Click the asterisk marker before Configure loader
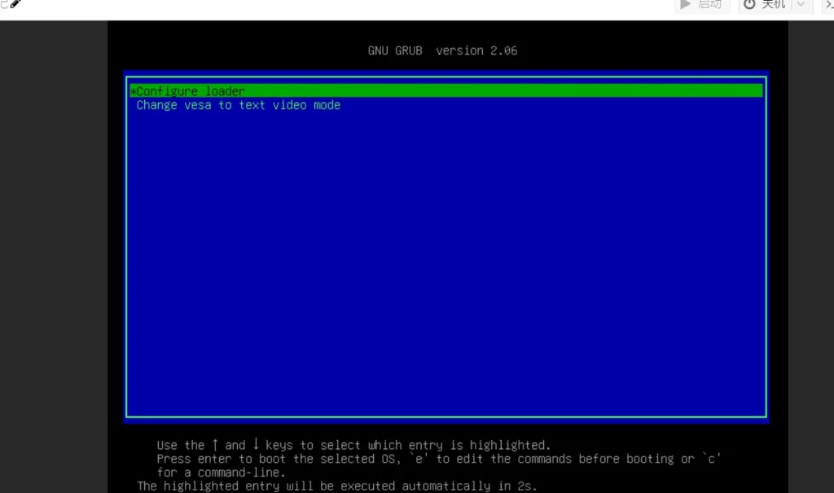834x493 pixels. pyautogui.click(x=133, y=91)
